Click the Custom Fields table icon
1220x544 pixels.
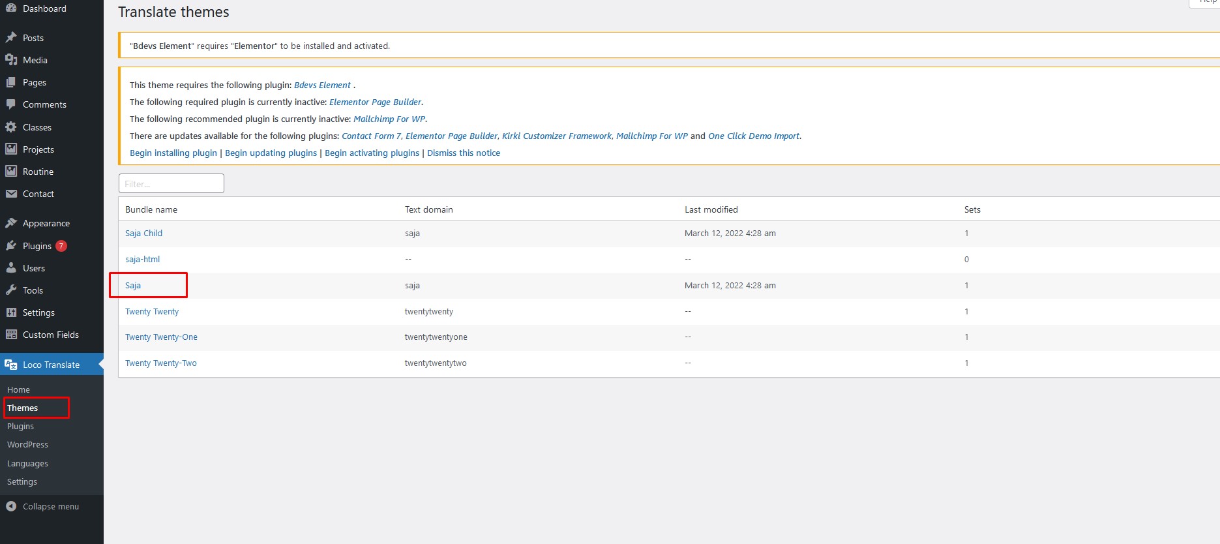click(x=11, y=335)
